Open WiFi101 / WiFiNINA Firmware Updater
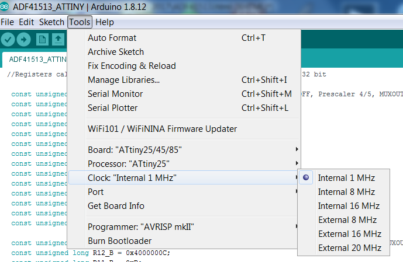This screenshot has width=403, height=262. tap(184, 129)
